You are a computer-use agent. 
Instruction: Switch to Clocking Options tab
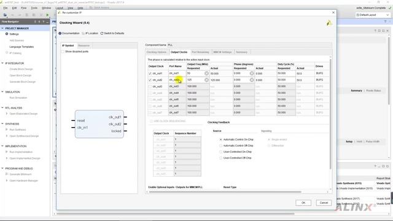(x=157, y=52)
